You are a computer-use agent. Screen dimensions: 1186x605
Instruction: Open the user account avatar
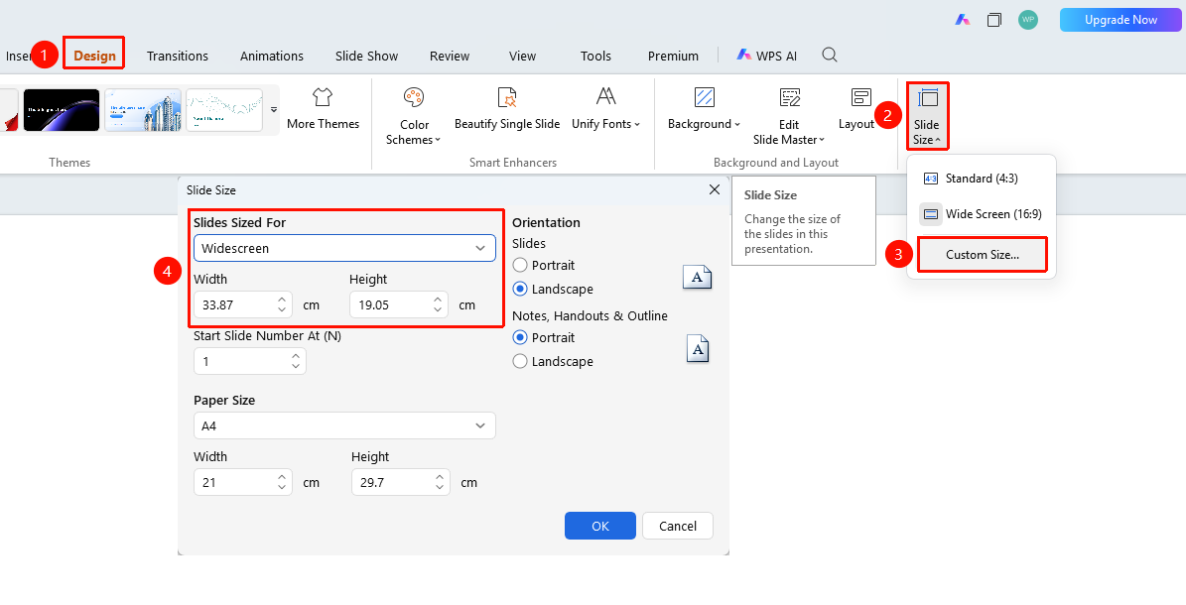(x=1028, y=20)
